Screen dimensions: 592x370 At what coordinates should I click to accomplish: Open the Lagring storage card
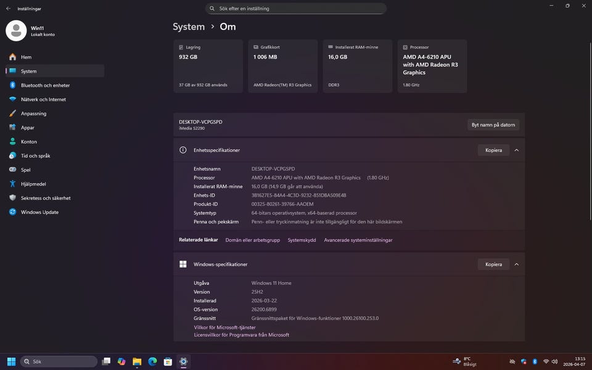click(208, 66)
